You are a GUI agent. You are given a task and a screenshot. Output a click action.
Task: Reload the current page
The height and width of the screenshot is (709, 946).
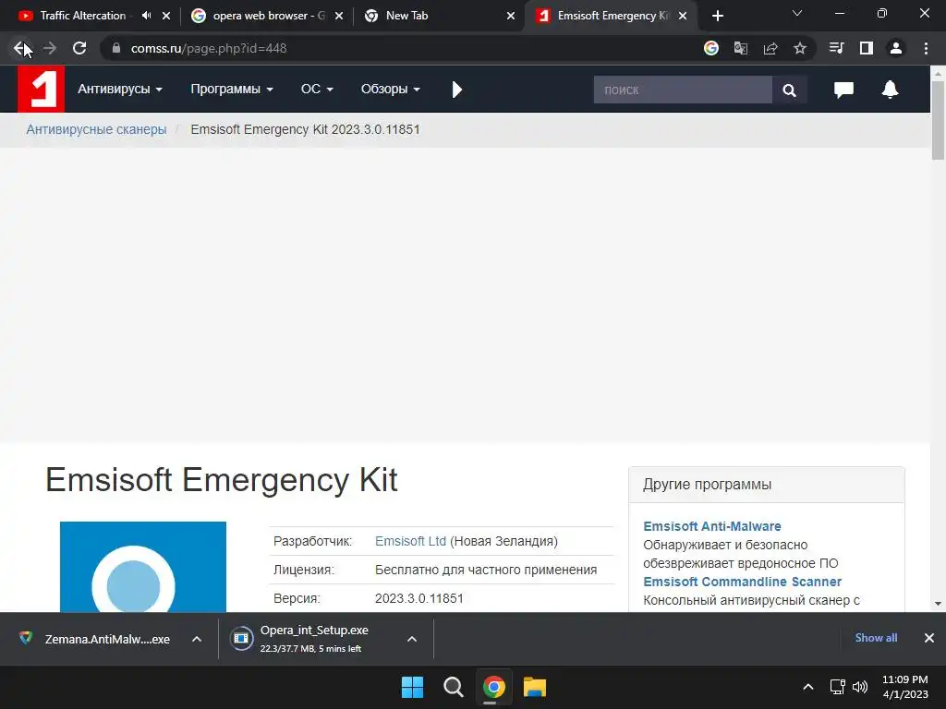pos(79,48)
